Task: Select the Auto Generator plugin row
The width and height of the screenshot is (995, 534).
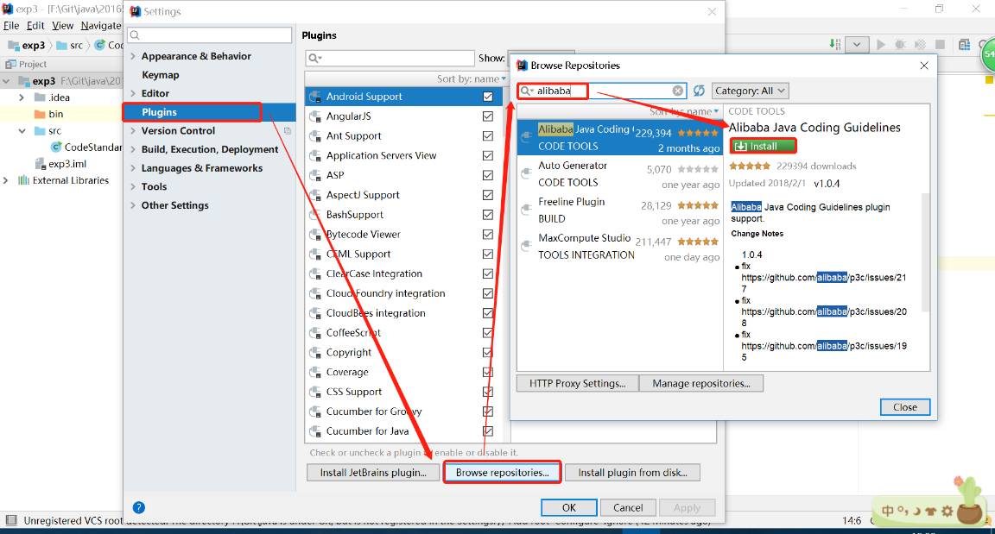Action: click(x=619, y=173)
